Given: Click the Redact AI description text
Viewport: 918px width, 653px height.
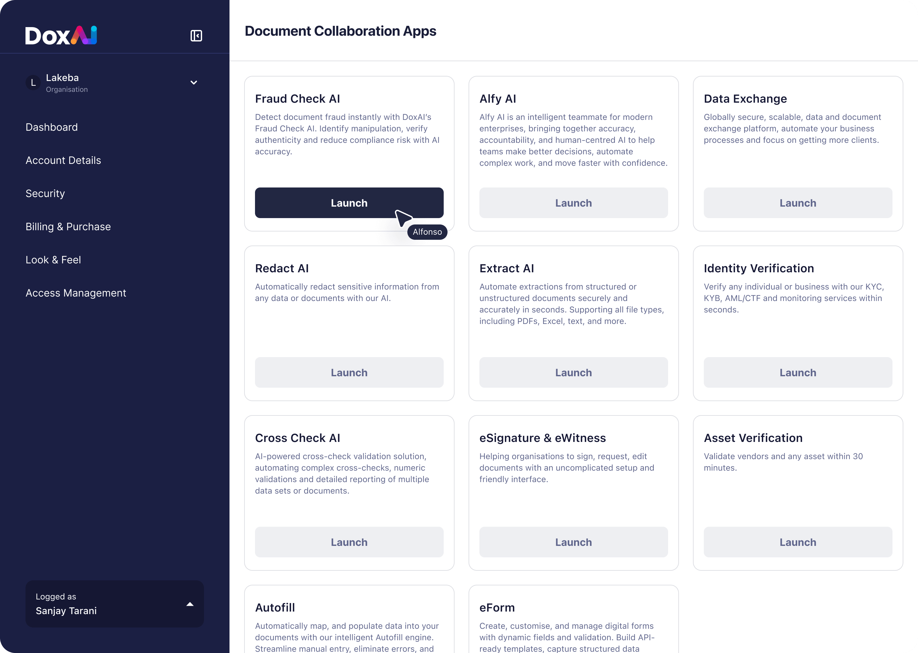Looking at the screenshot, I should (x=347, y=292).
